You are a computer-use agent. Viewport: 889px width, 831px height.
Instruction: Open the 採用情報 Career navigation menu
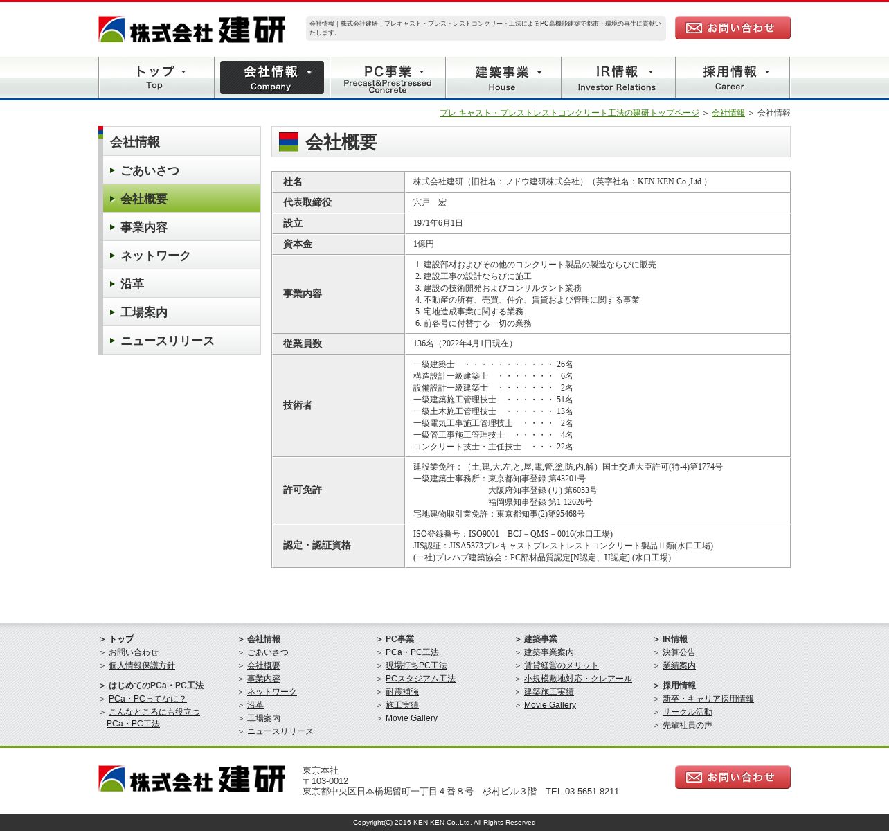point(733,78)
